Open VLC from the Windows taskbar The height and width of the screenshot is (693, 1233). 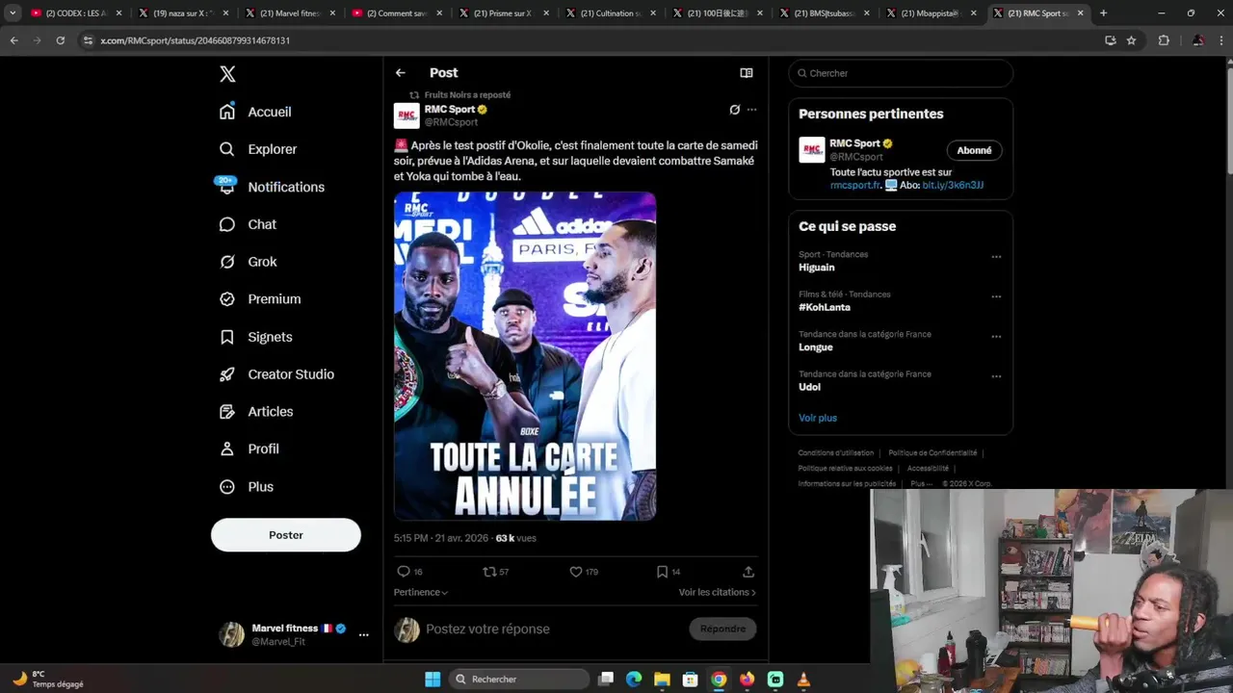point(803,680)
